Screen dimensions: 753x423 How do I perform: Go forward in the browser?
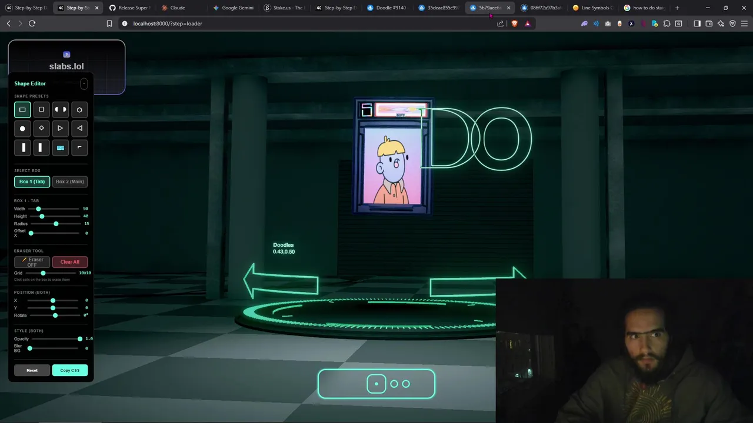(x=20, y=23)
